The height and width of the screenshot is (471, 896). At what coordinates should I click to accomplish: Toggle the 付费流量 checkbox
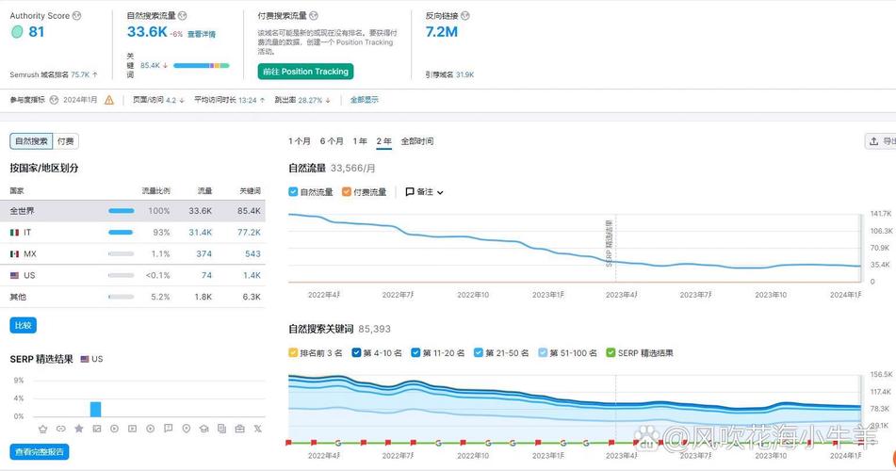pyautogui.click(x=347, y=191)
